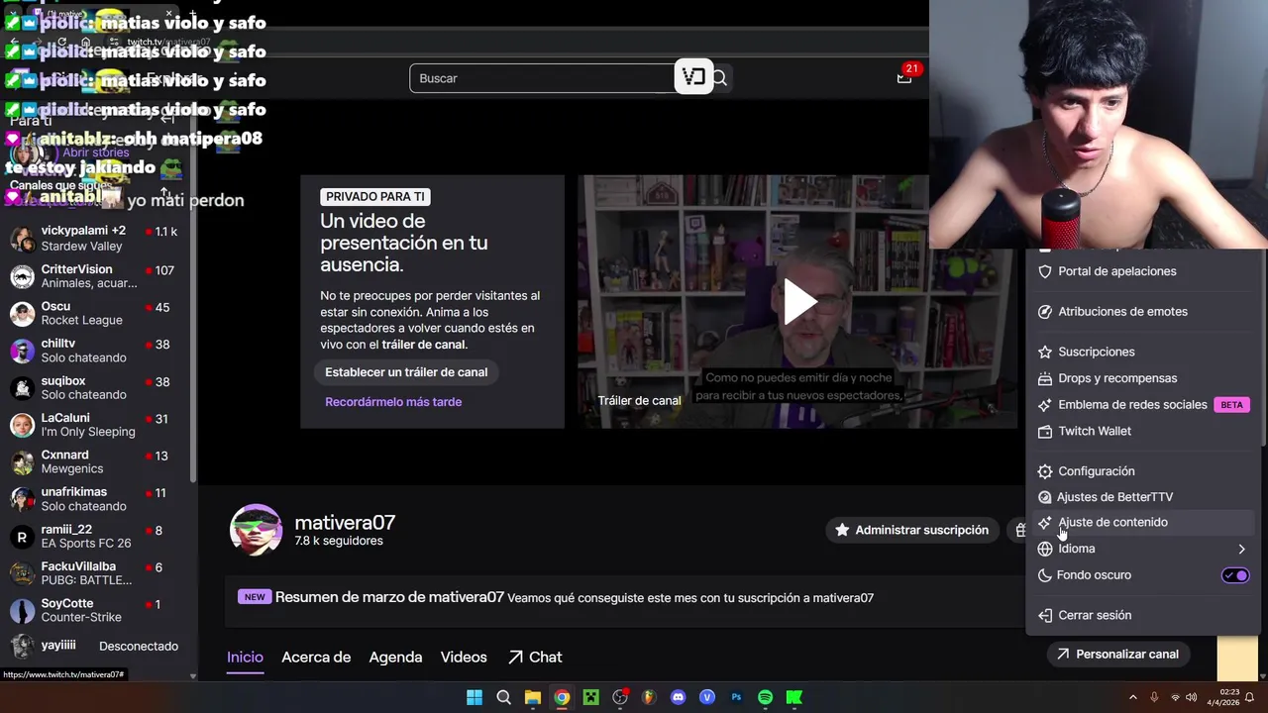Click Personalizar canal button
Screen dimensions: 1268x713
tap(1117, 655)
